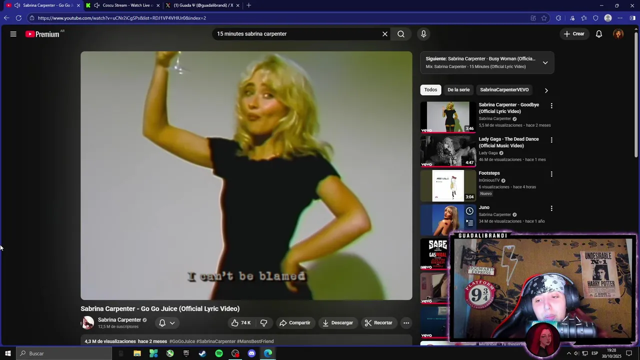Open a new browser tab plus
Viewport: 640px width, 360px height.
(248, 5)
